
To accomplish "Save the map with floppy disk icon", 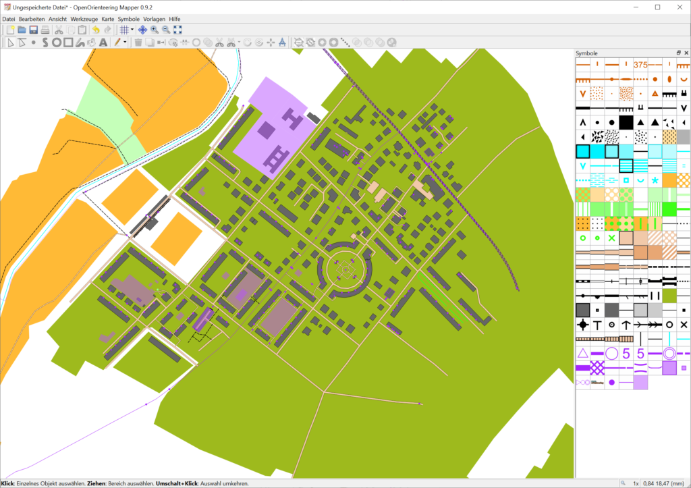I will tap(33, 30).
